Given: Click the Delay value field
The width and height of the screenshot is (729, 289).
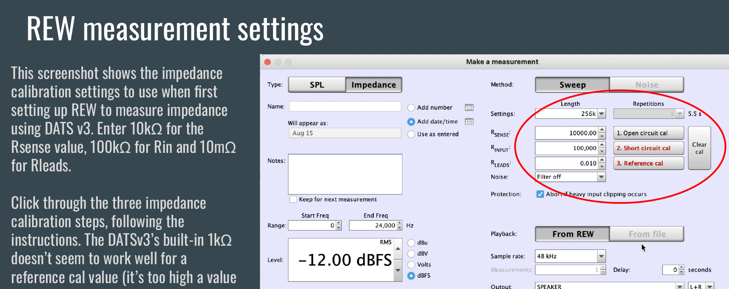Looking at the screenshot, I should point(670,270).
